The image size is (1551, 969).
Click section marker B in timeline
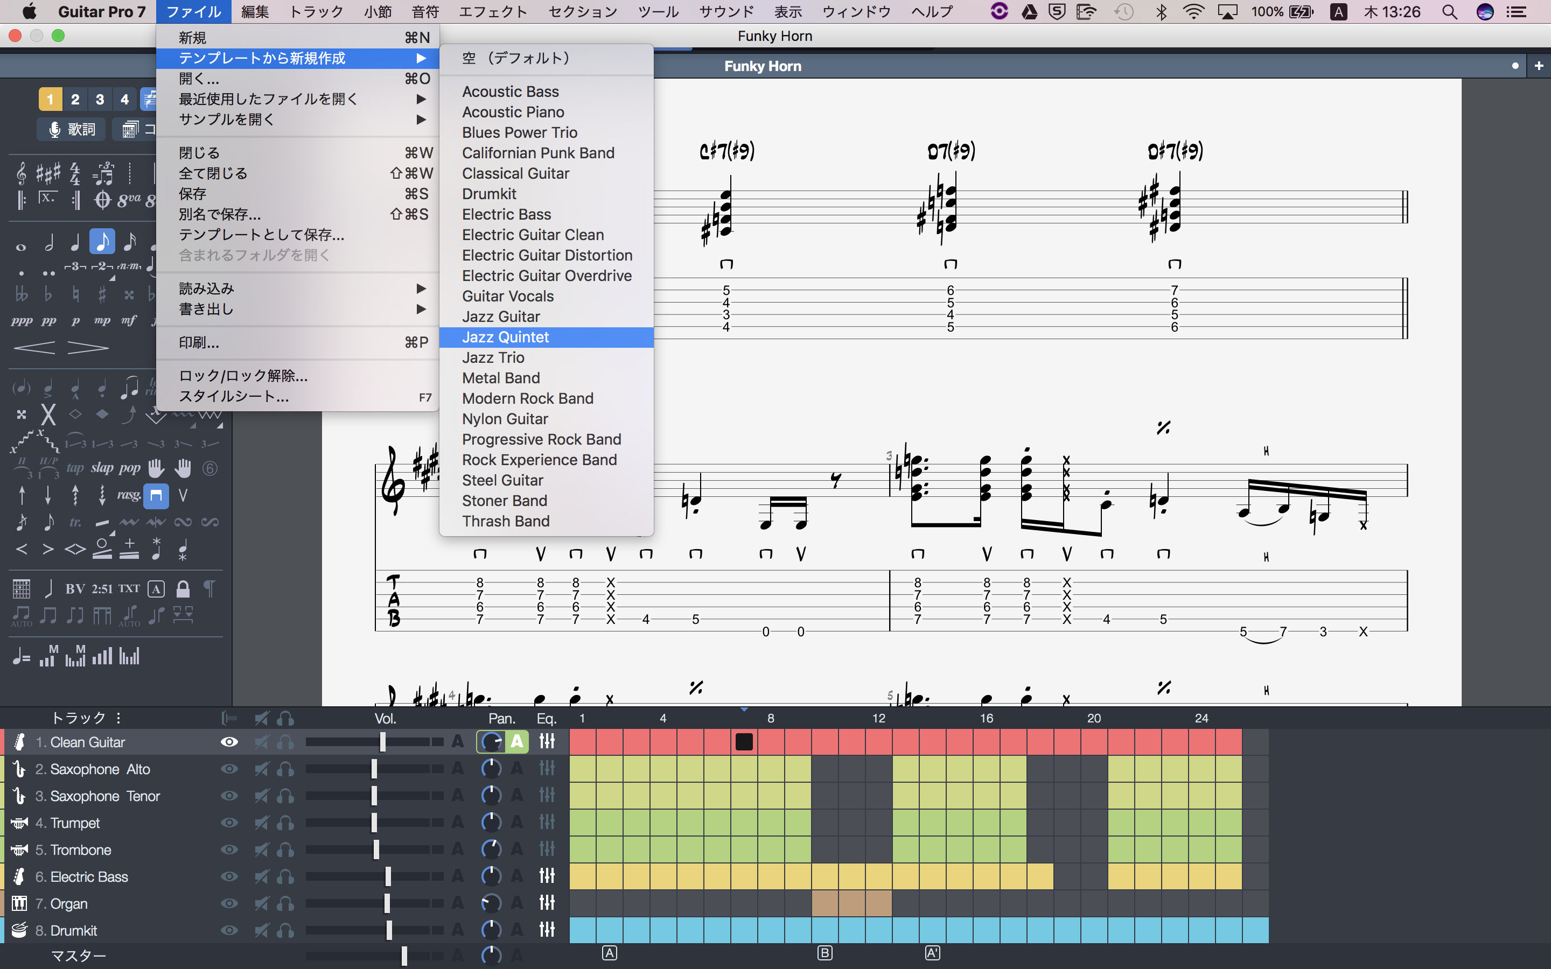click(825, 953)
